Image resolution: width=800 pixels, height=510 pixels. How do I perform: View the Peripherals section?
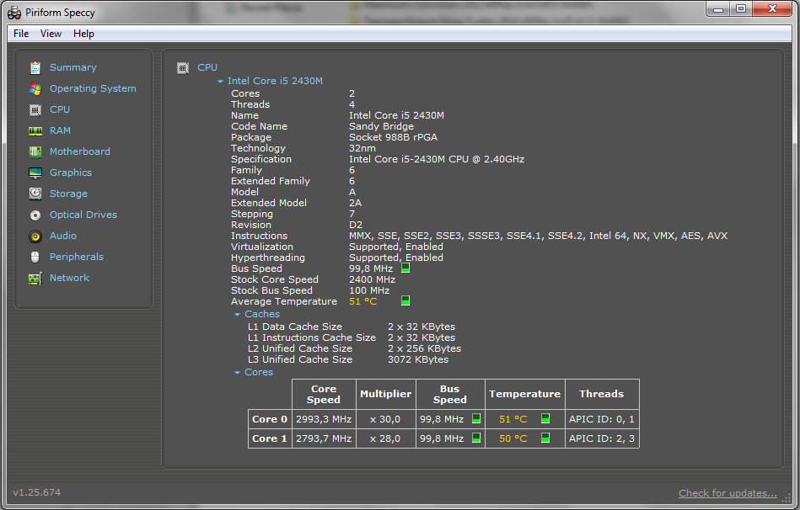point(77,257)
